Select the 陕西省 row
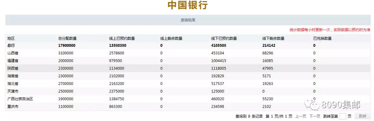 (188, 68)
